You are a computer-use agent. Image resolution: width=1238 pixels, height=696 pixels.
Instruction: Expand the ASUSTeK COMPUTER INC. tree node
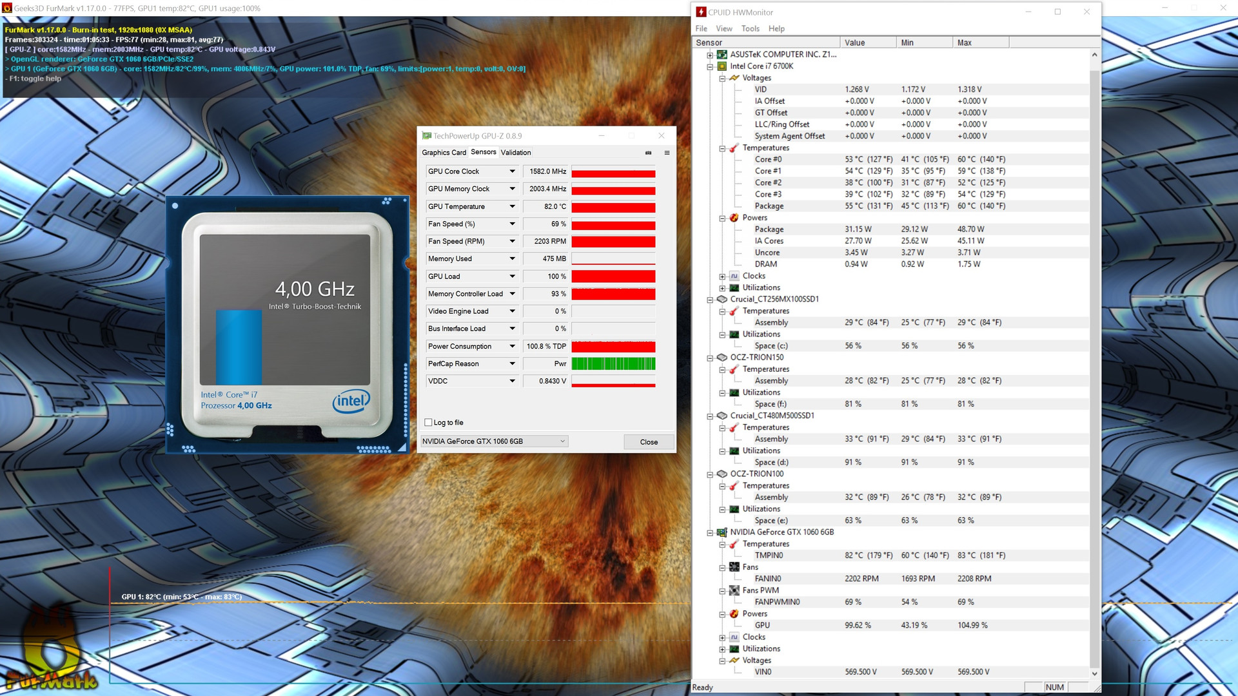tap(710, 55)
